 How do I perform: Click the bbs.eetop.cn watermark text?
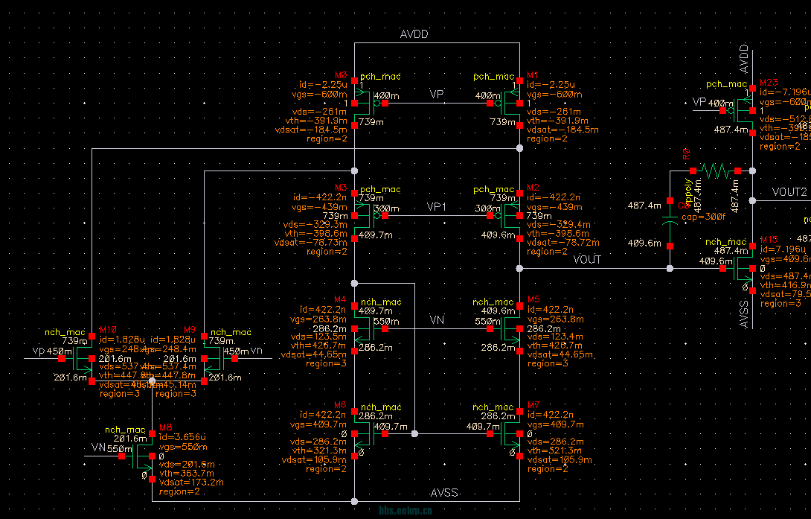pyautogui.click(x=405, y=512)
